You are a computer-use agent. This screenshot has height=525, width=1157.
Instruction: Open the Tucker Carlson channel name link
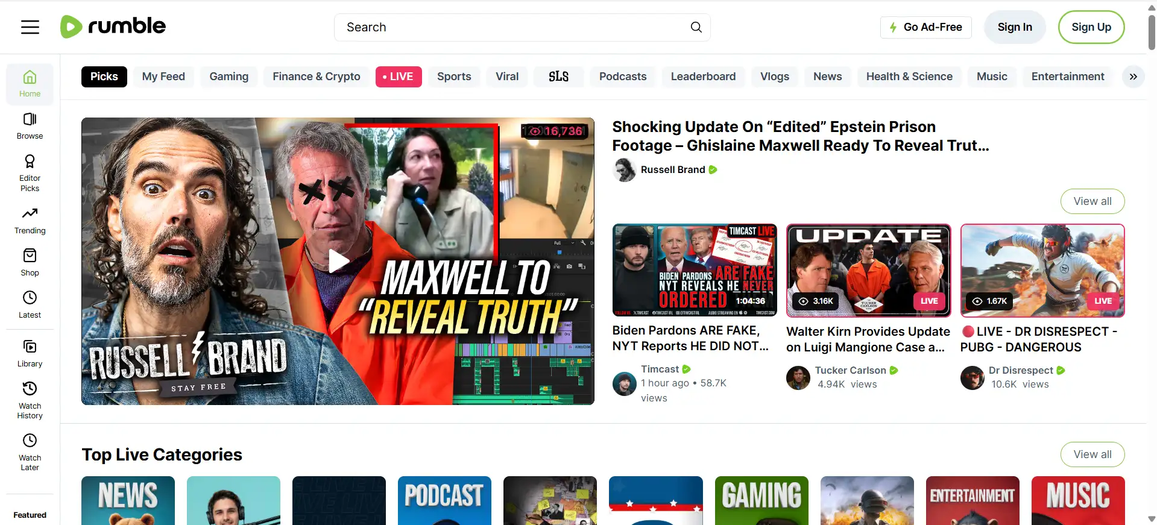click(851, 370)
